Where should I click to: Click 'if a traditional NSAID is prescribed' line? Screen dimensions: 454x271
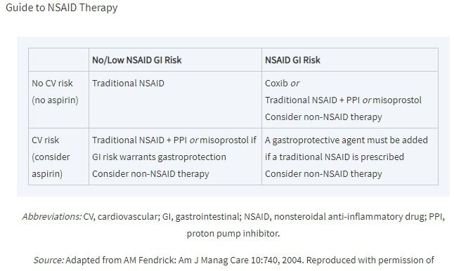tap(335, 157)
